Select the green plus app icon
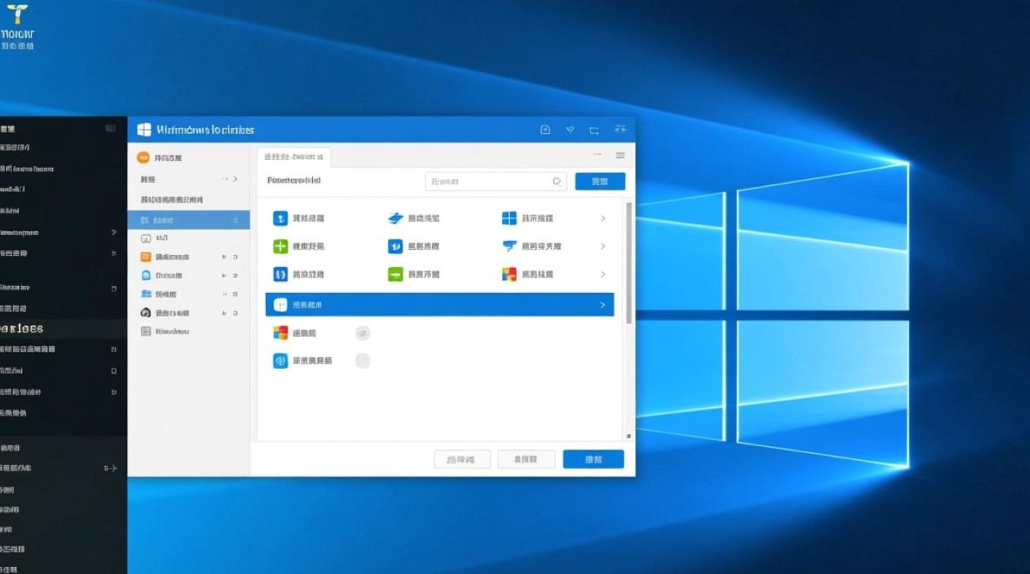This screenshot has height=574, width=1030. 280,246
